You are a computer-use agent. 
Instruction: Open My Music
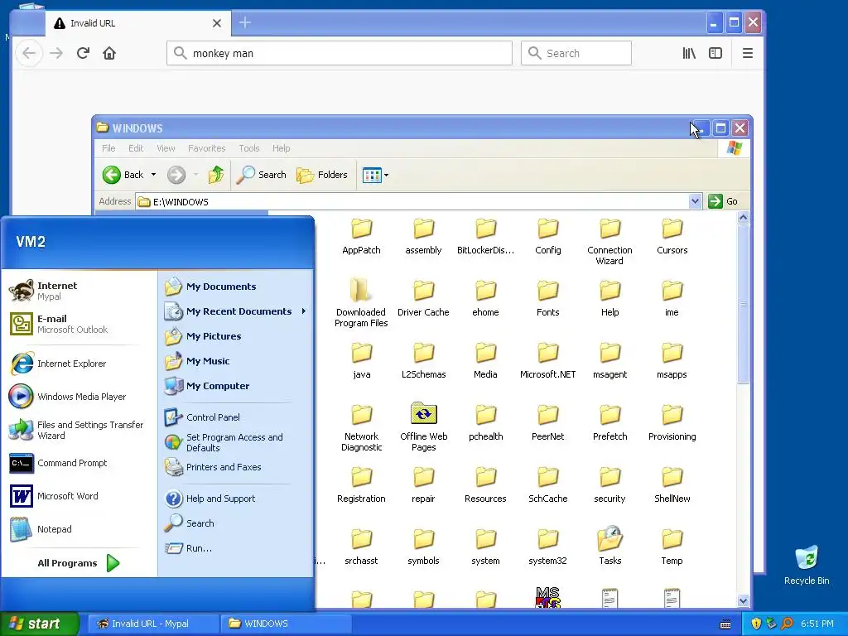[x=236, y=361]
